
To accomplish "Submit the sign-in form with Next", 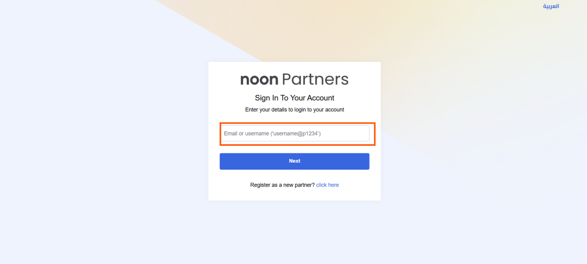I will coord(294,161).
